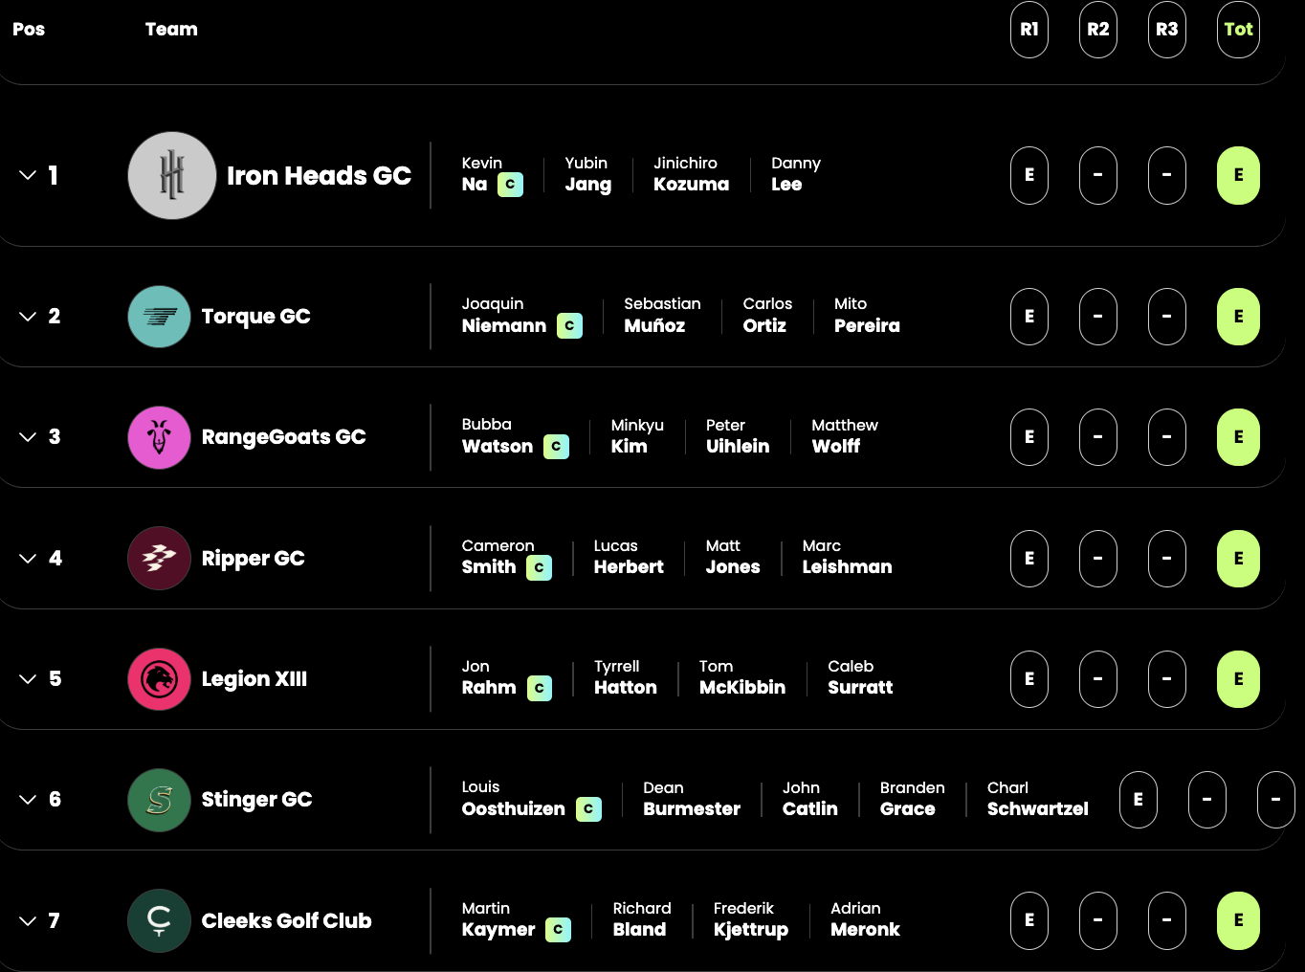Expand the Torque GC row chevron
Image resolution: width=1305 pixels, height=972 pixels.
click(x=28, y=317)
